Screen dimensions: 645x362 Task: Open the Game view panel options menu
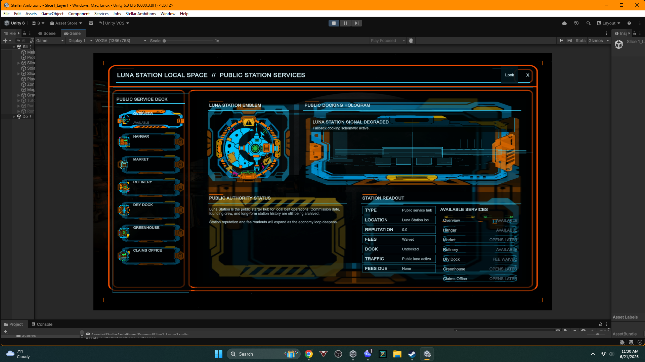tap(606, 33)
